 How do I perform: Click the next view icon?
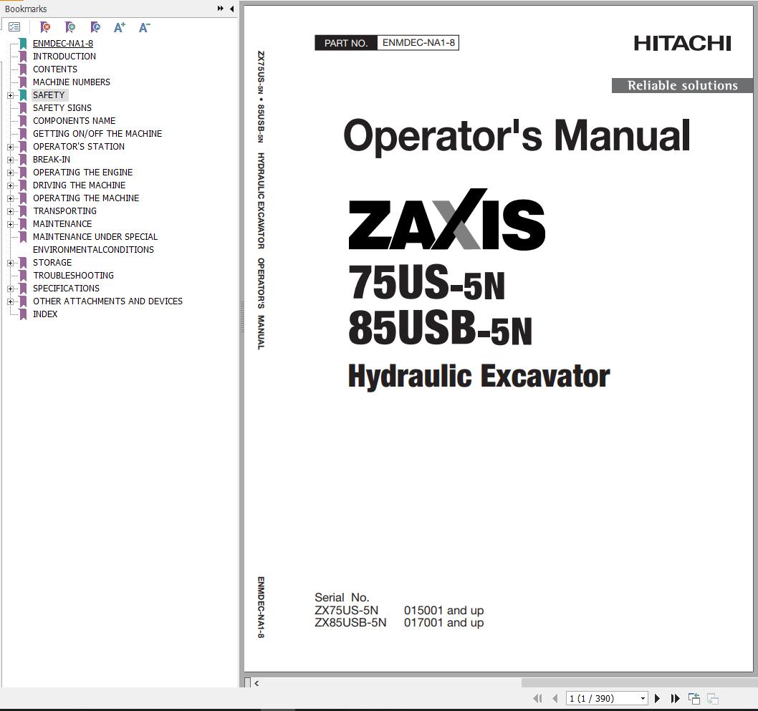713,698
